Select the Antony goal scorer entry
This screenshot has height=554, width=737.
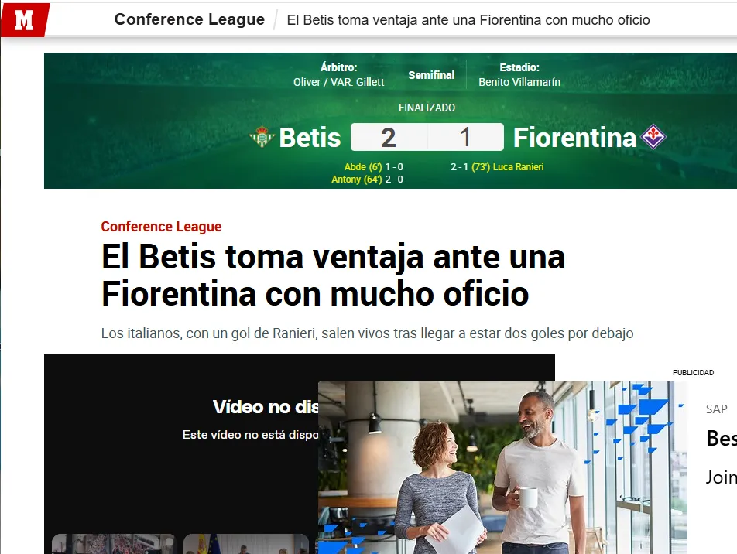tap(367, 179)
